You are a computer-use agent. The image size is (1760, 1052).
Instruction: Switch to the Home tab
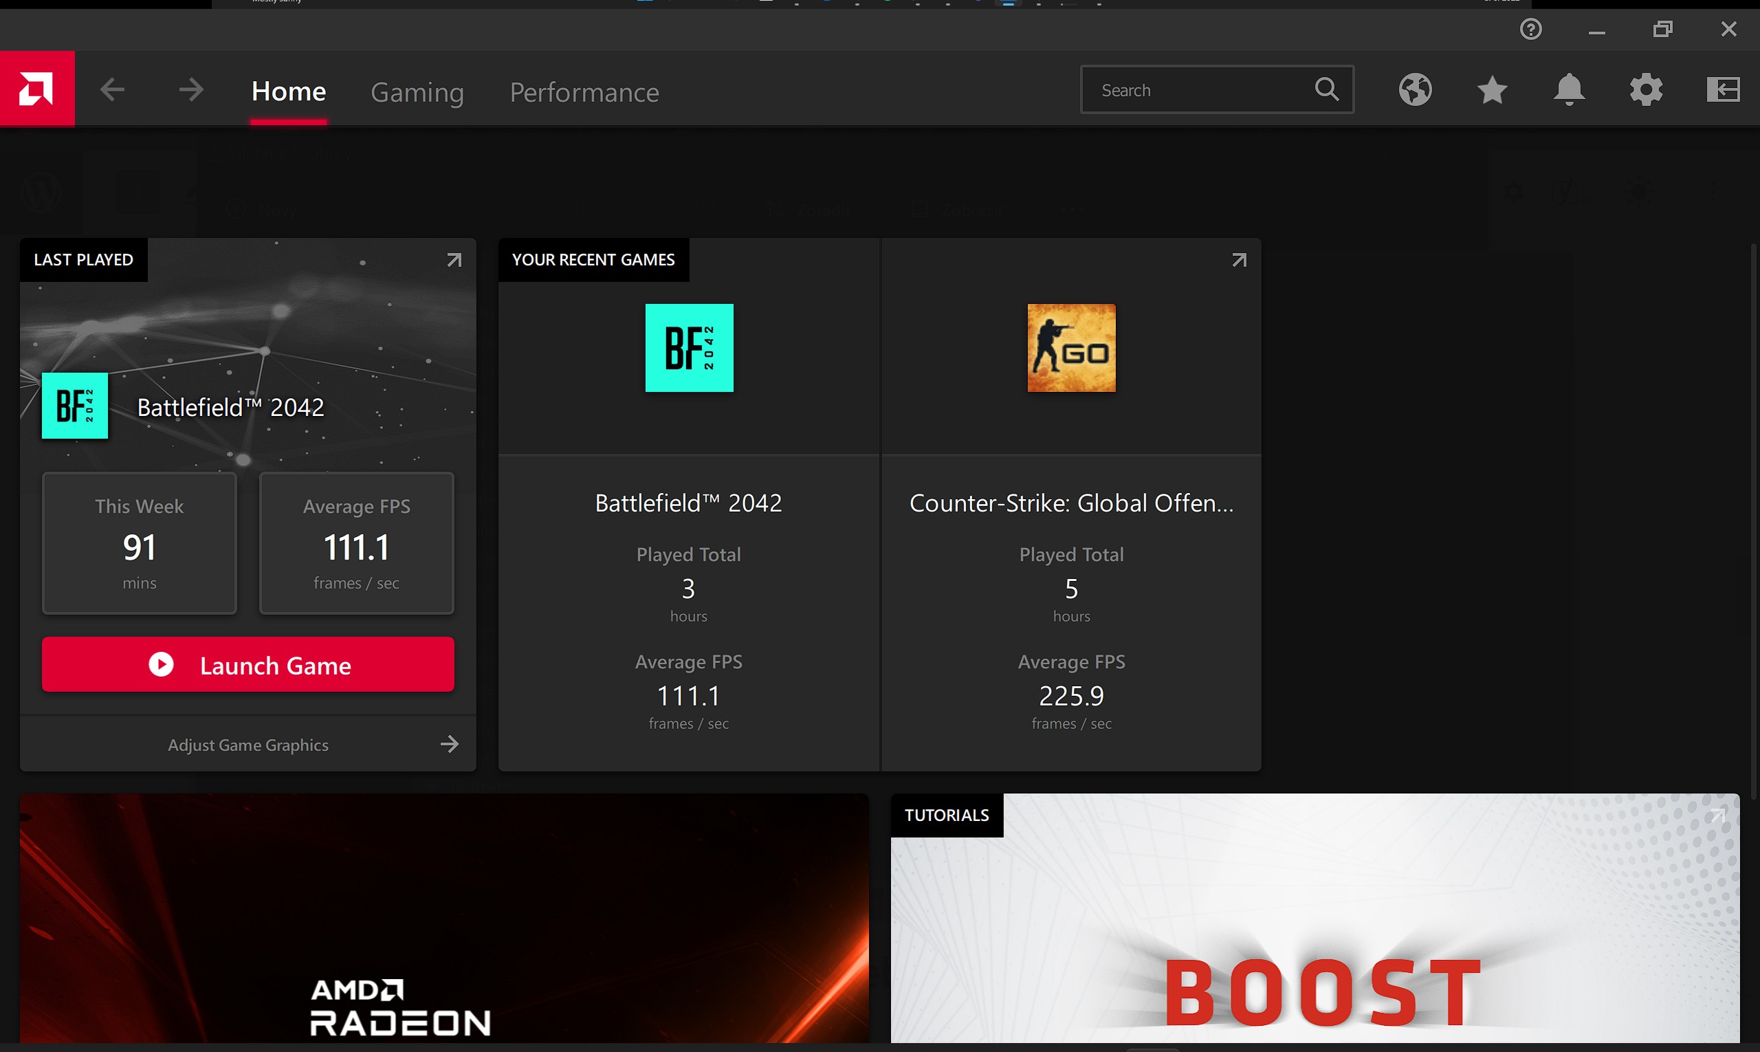(x=289, y=91)
